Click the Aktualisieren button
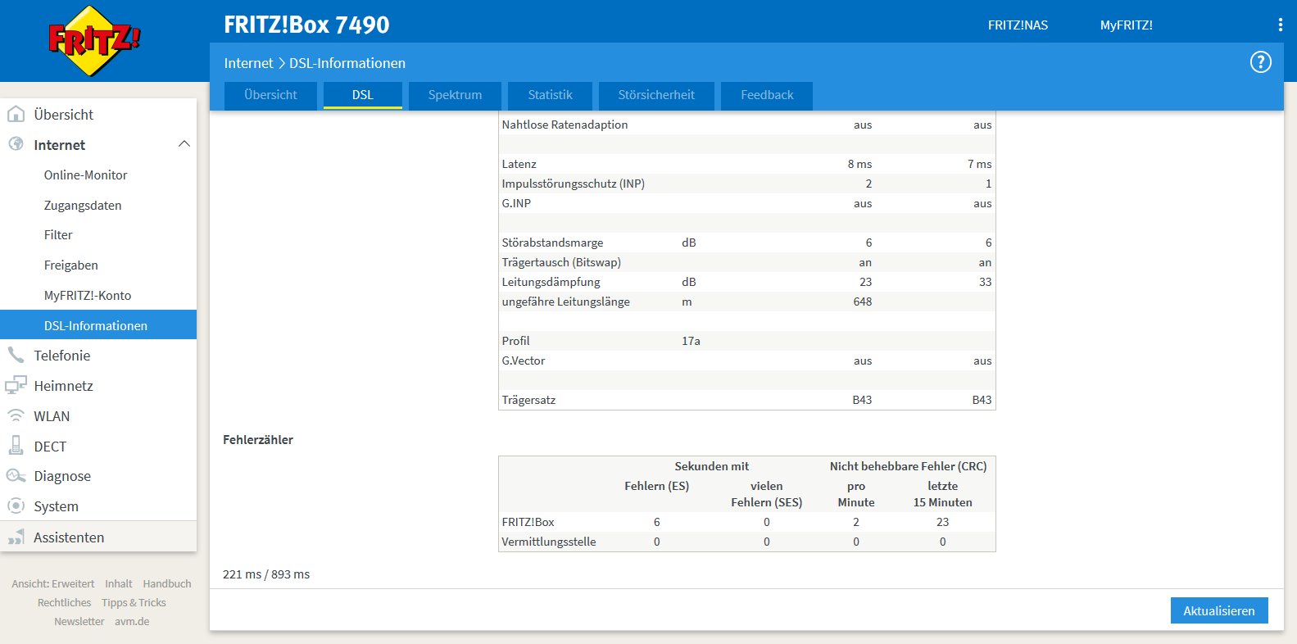The image size is (1297, 644). [x=1219, y=610]
